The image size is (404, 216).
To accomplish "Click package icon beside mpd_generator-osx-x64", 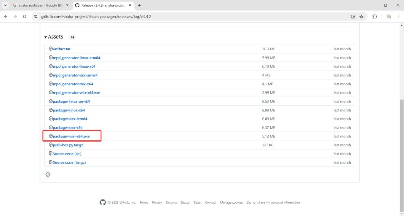I will click(51, 84).
